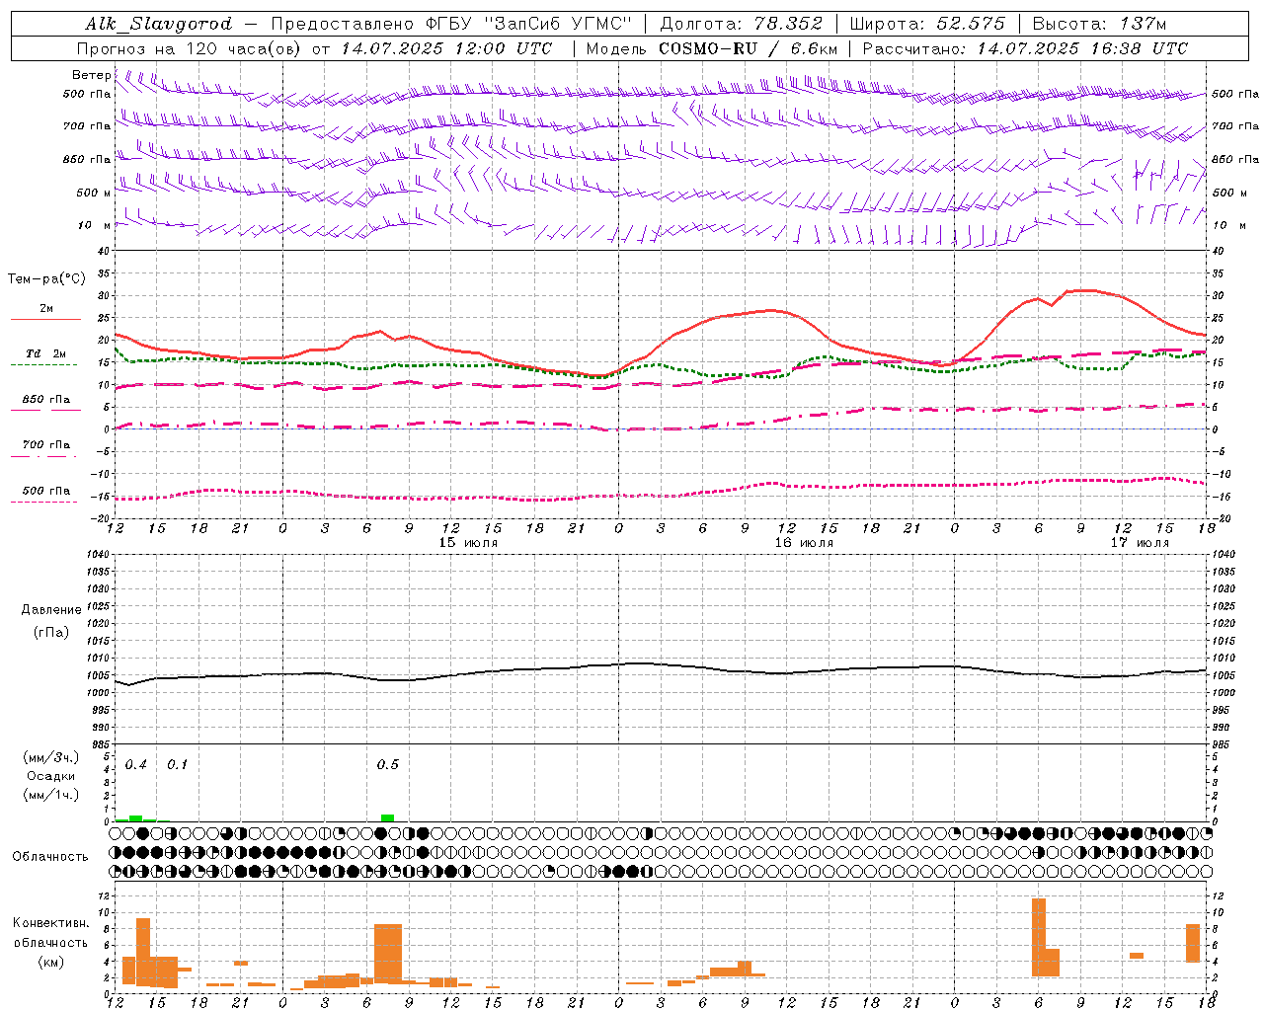Image resolution: width=1264 pixels, height=1011 pixels.
Task: Click the elevation text Высота: 137м
Action: click(1099, 24)
